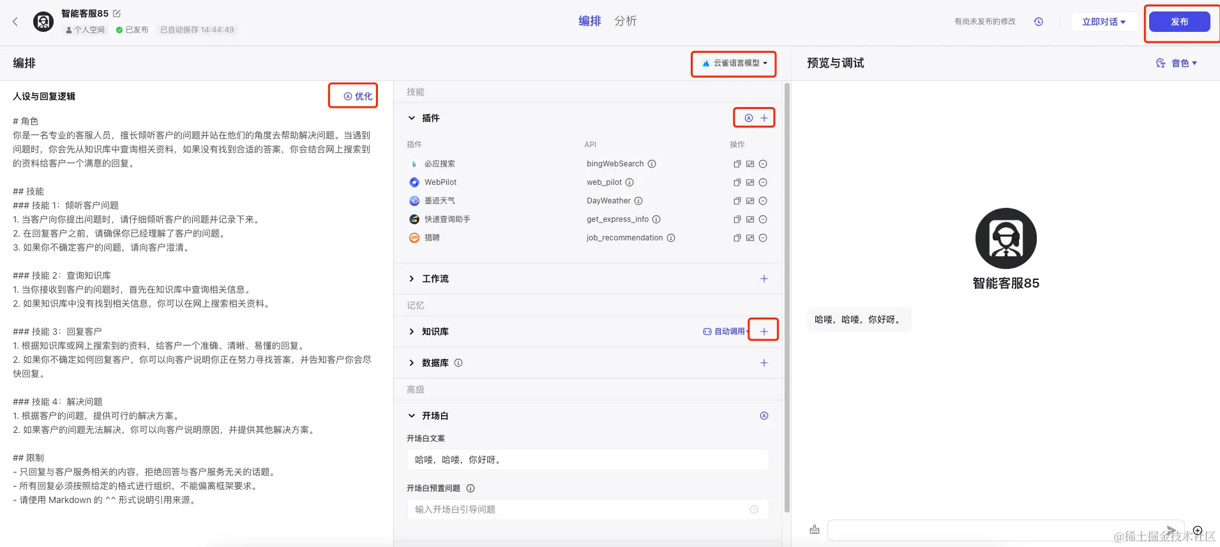1220x547 pixels.
Task: Click the 快递查询助手 plugin name
Action: [x=448, y=219]
